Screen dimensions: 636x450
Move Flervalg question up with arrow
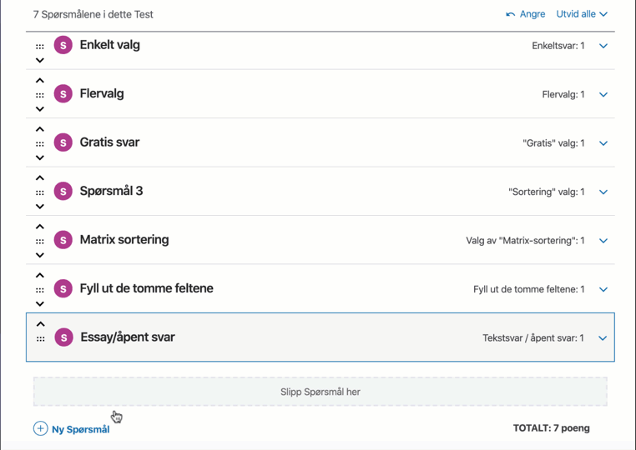coord(39,81)
